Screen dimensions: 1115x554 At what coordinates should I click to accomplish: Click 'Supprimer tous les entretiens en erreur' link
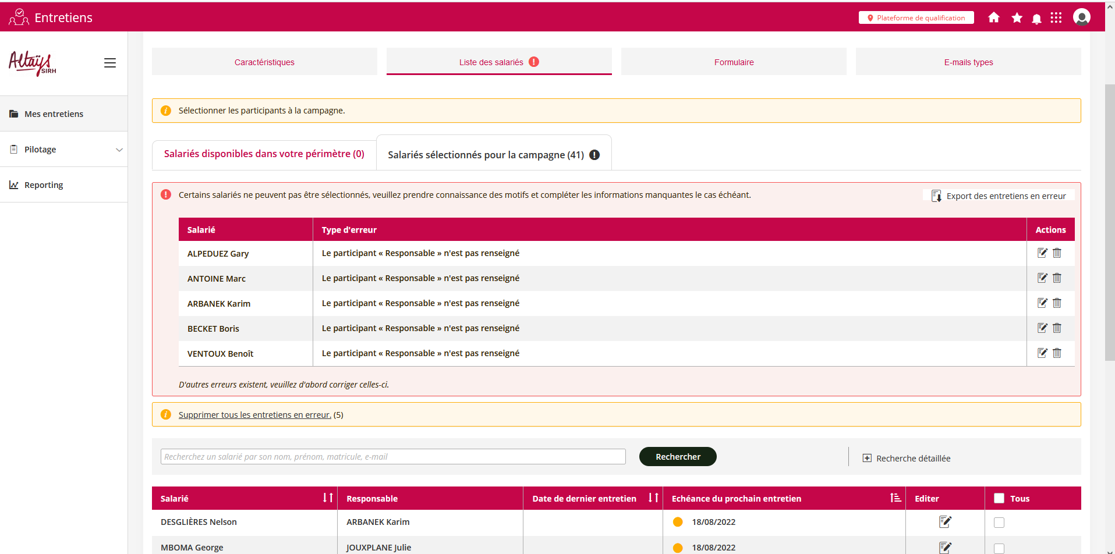pyautogui.click(x=254, y=415)
